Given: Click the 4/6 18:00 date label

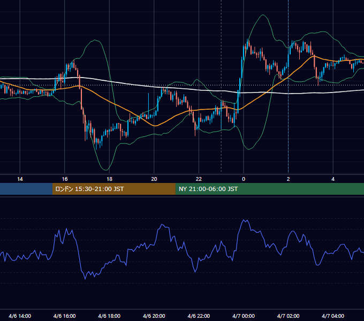Looking at the screenshot, I should pyautogui.click(x=109, y=316).
